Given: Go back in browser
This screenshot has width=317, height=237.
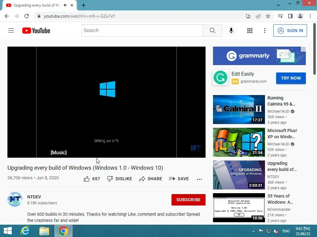Looking at the screenshot, I should click(x=7, y=16).
